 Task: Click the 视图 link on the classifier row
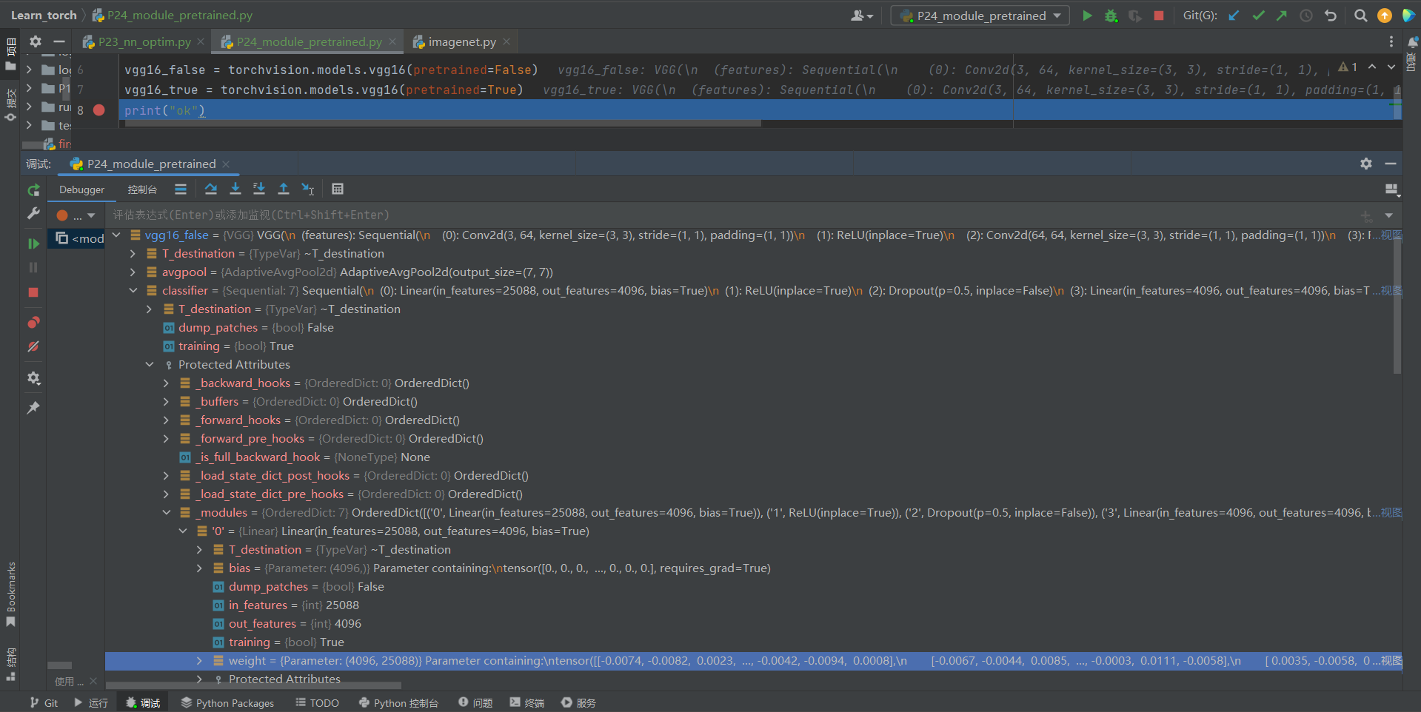click(x=1391, y=291)
